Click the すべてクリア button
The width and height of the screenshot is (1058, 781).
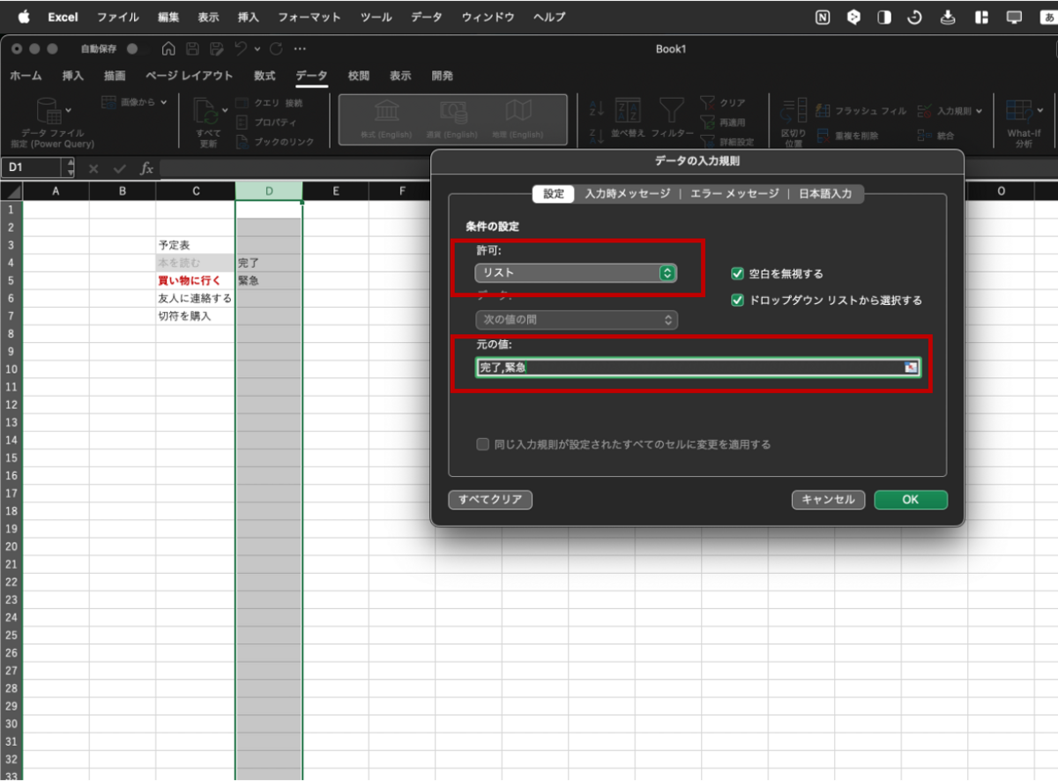point(490,500)
